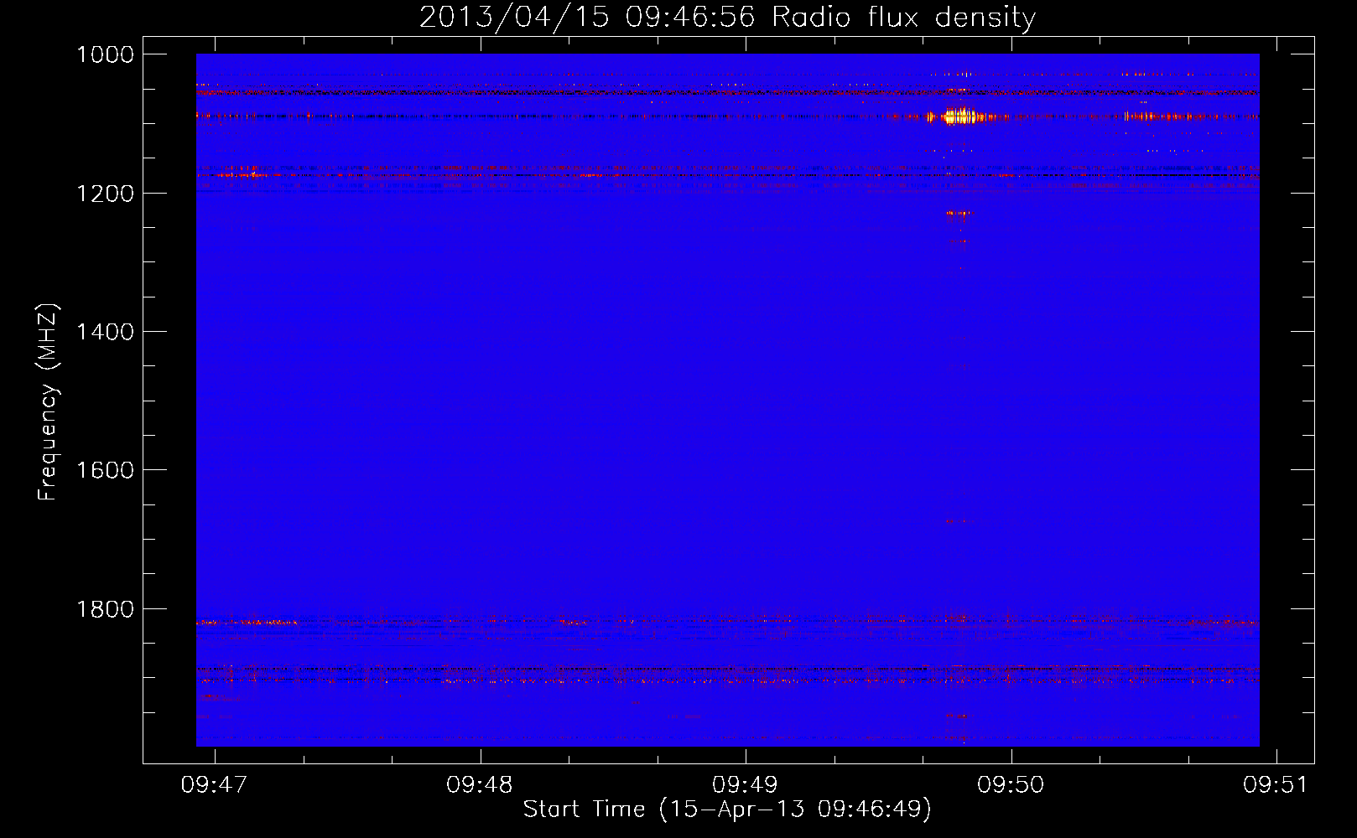Select the 'Frequency (MHZ)' y-axis label

pos(48,402)
